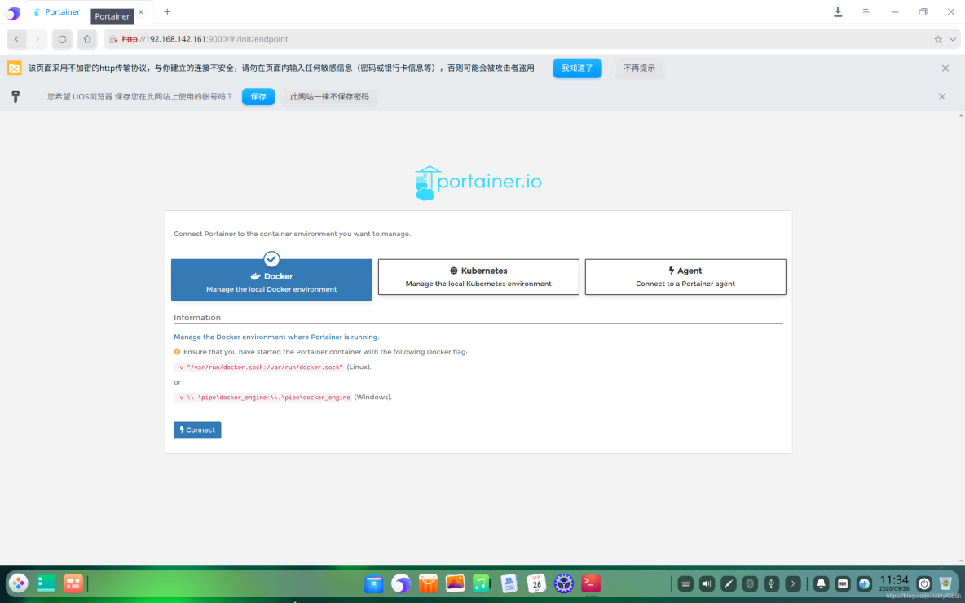Follow the Manage the Docker environment link

[275, 336]
